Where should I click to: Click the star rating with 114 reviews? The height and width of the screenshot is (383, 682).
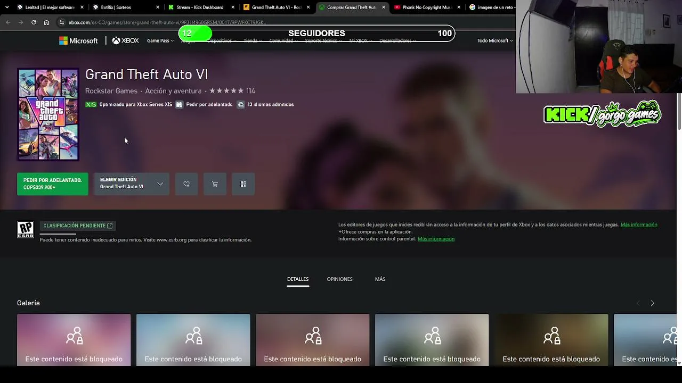[x=232, y=91]
